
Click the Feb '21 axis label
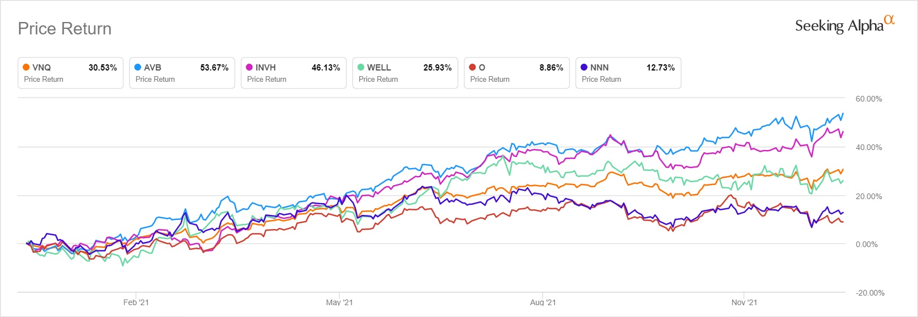(136, 302)
